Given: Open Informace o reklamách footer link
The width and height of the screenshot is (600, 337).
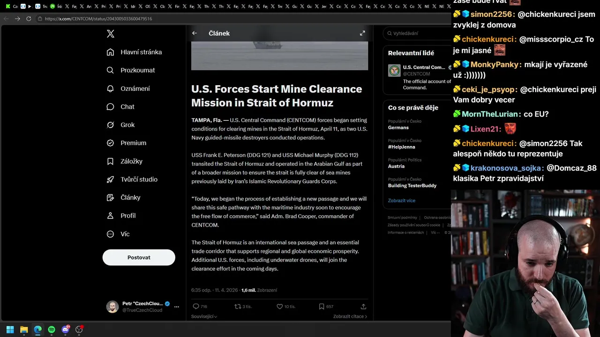Looking at the screenshot, I should [406, 233].
